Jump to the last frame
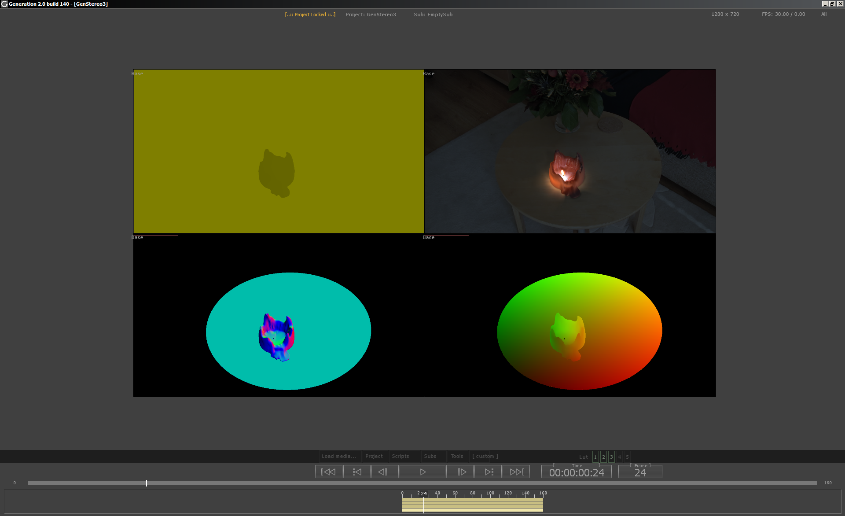The height and width of the screenshot is (516, 845). (x=516, y=472)
